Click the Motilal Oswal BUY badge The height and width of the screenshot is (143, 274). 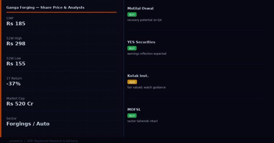coord(132,15)
